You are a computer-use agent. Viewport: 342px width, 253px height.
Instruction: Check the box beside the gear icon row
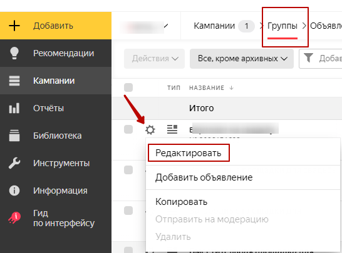128,129
